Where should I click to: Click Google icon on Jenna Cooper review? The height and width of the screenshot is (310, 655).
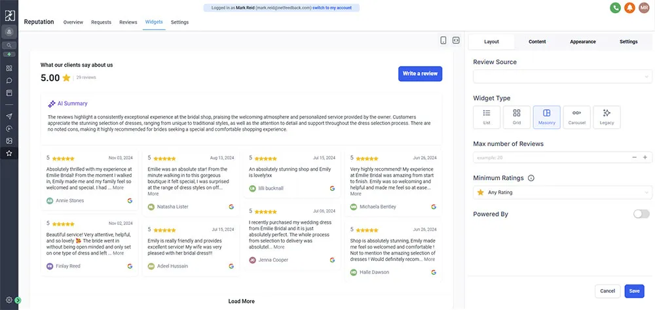(x=332, y=260)
